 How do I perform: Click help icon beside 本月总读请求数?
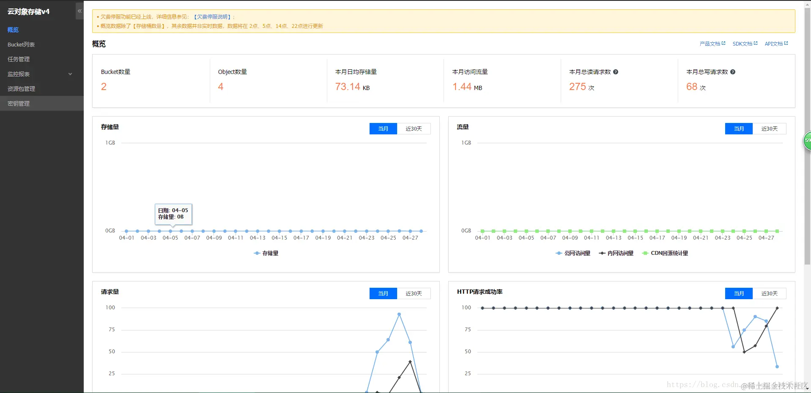coord(616,72)
